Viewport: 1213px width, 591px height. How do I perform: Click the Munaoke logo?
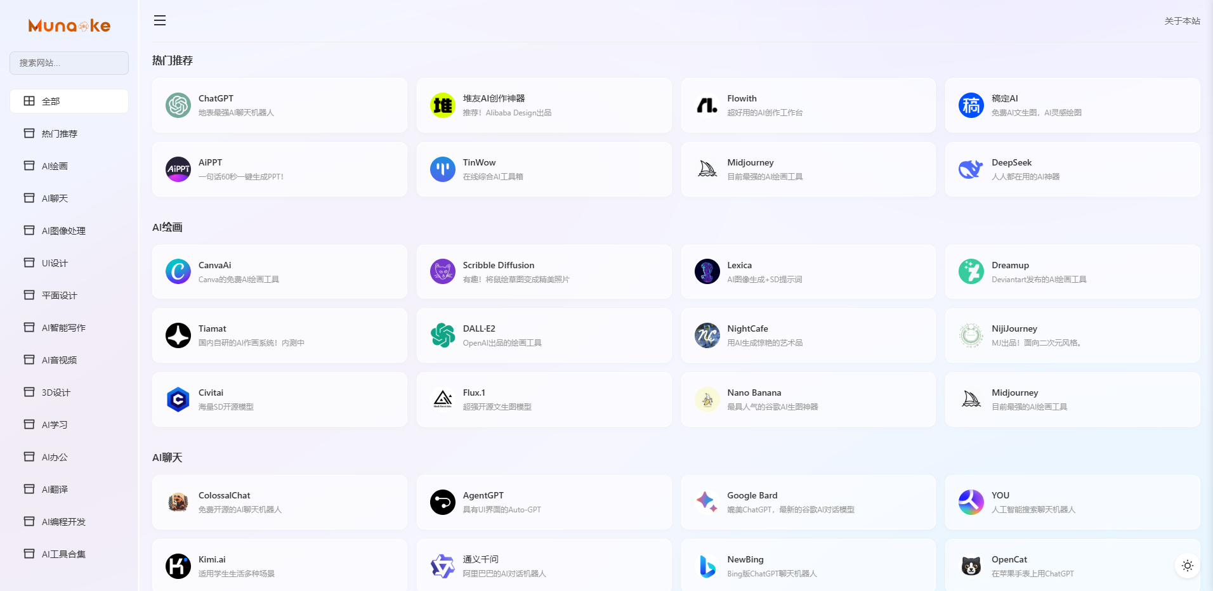[69, 26]
